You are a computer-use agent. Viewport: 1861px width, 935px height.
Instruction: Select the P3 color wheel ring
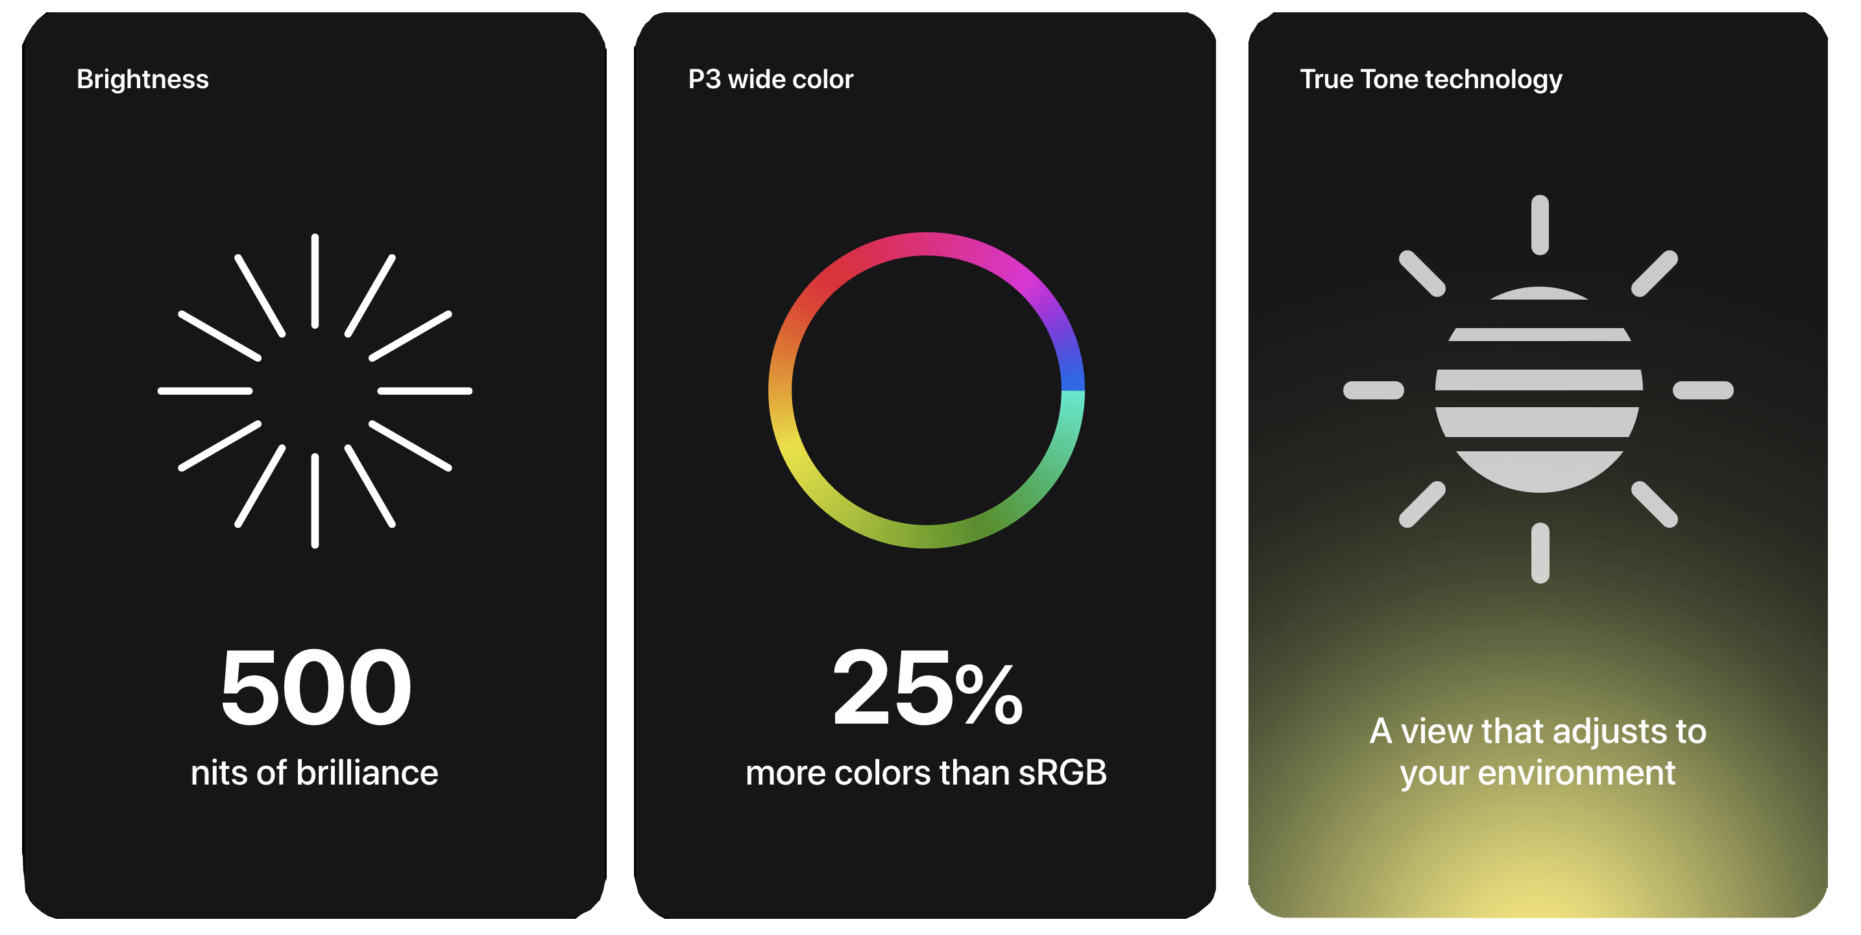click(x=926, y=390)
